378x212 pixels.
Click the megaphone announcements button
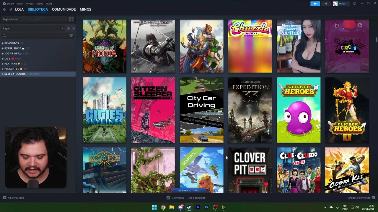pyautogui.click(x=315, y=4)
